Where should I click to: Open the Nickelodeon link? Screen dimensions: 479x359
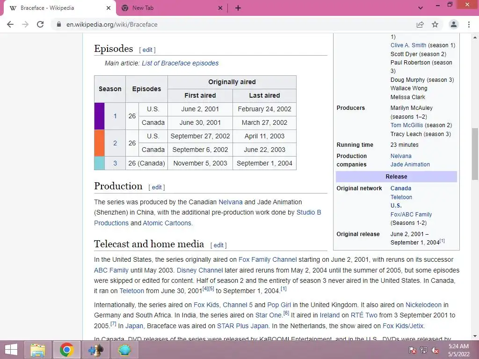coord(423,305)
